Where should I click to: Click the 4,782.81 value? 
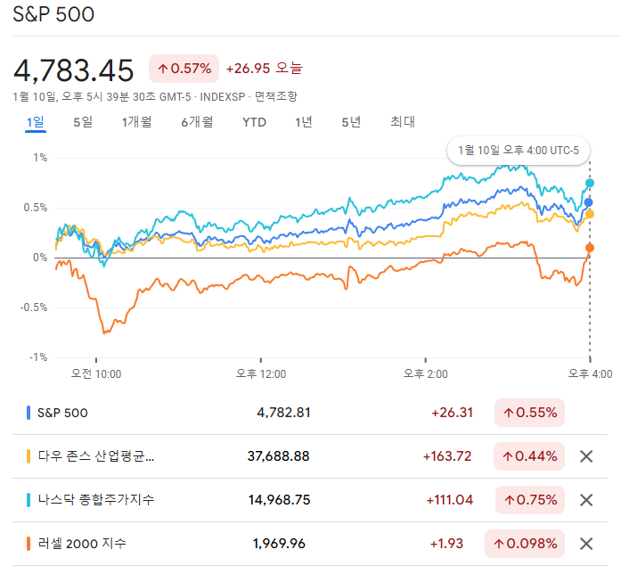[283, 413]
